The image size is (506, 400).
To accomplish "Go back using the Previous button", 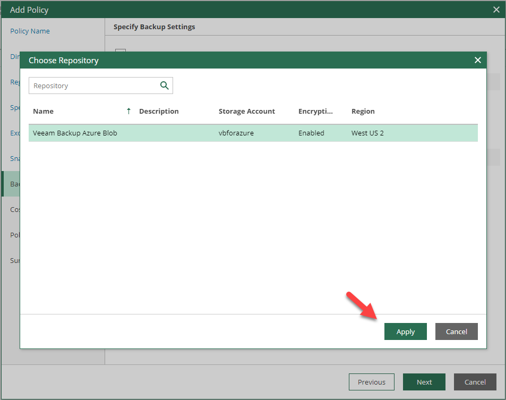I will click(371, 381).
